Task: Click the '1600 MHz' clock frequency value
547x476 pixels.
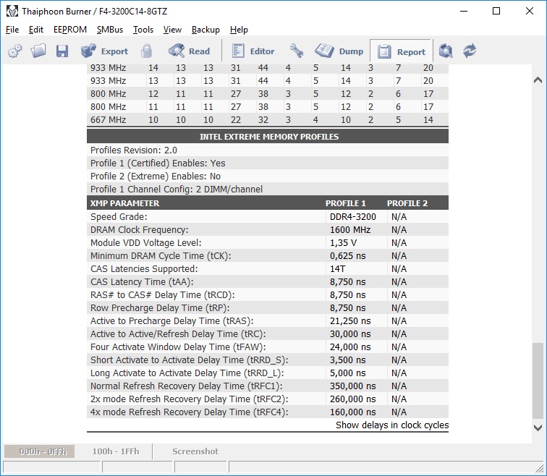Action: point(350,230)
